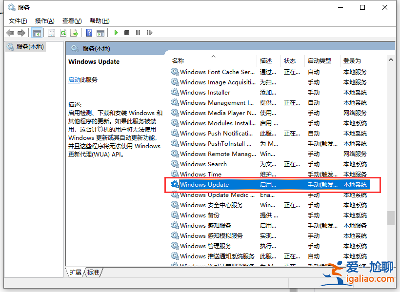Viewport: 400px width, 292px height.
Task: Click the Restart service toolbar icon
Action: click(149, 33)
